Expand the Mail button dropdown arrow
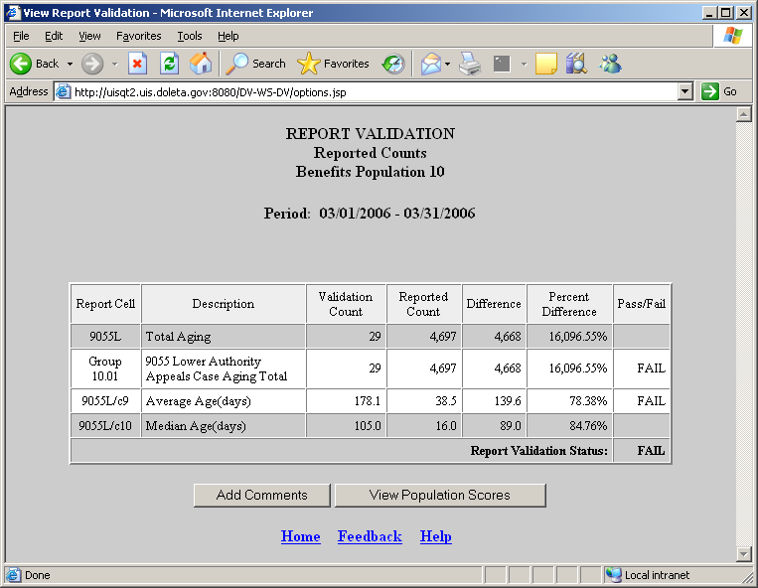Viewport: 758px width, 588px height. point(448,64)
